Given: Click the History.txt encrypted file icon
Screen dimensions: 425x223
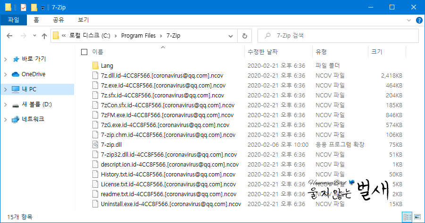Looking at the screenshot, I should pyautogui.click(x=95, y=174).
